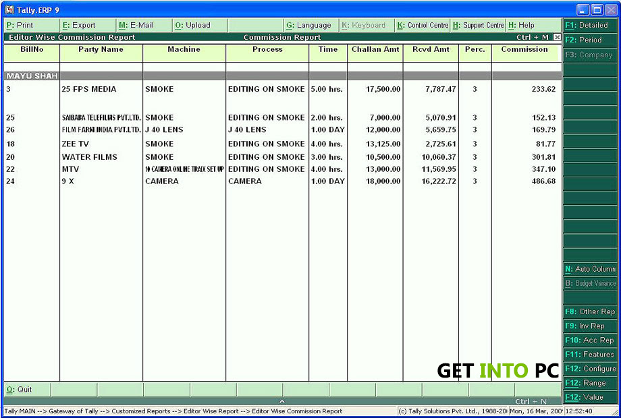621x418 pixels.
Task: Open the G: Language option
Action: tap(311, 25)
